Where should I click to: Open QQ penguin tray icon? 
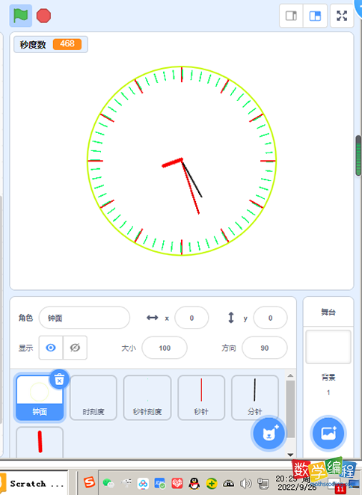pyautogui.click(x=194, y=483)
